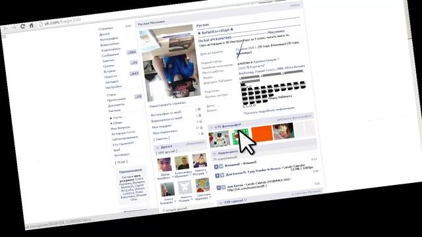Open Страница in the left menu
The image size is (422, 237).
point(105,28)
